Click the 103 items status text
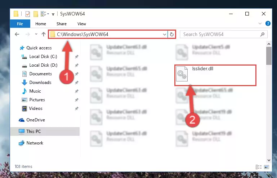 [23, 166]
